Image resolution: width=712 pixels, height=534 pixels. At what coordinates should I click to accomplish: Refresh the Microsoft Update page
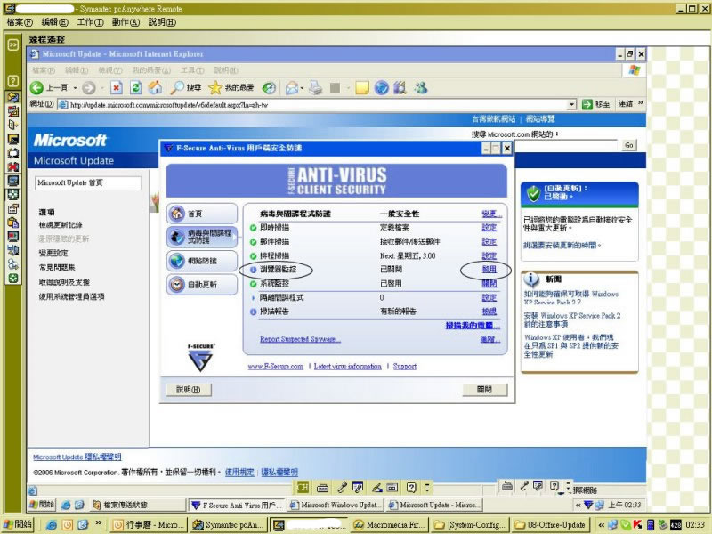point(136,87)
